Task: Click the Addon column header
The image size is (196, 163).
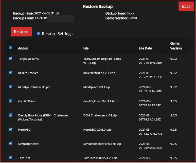Action: [23, 48]
